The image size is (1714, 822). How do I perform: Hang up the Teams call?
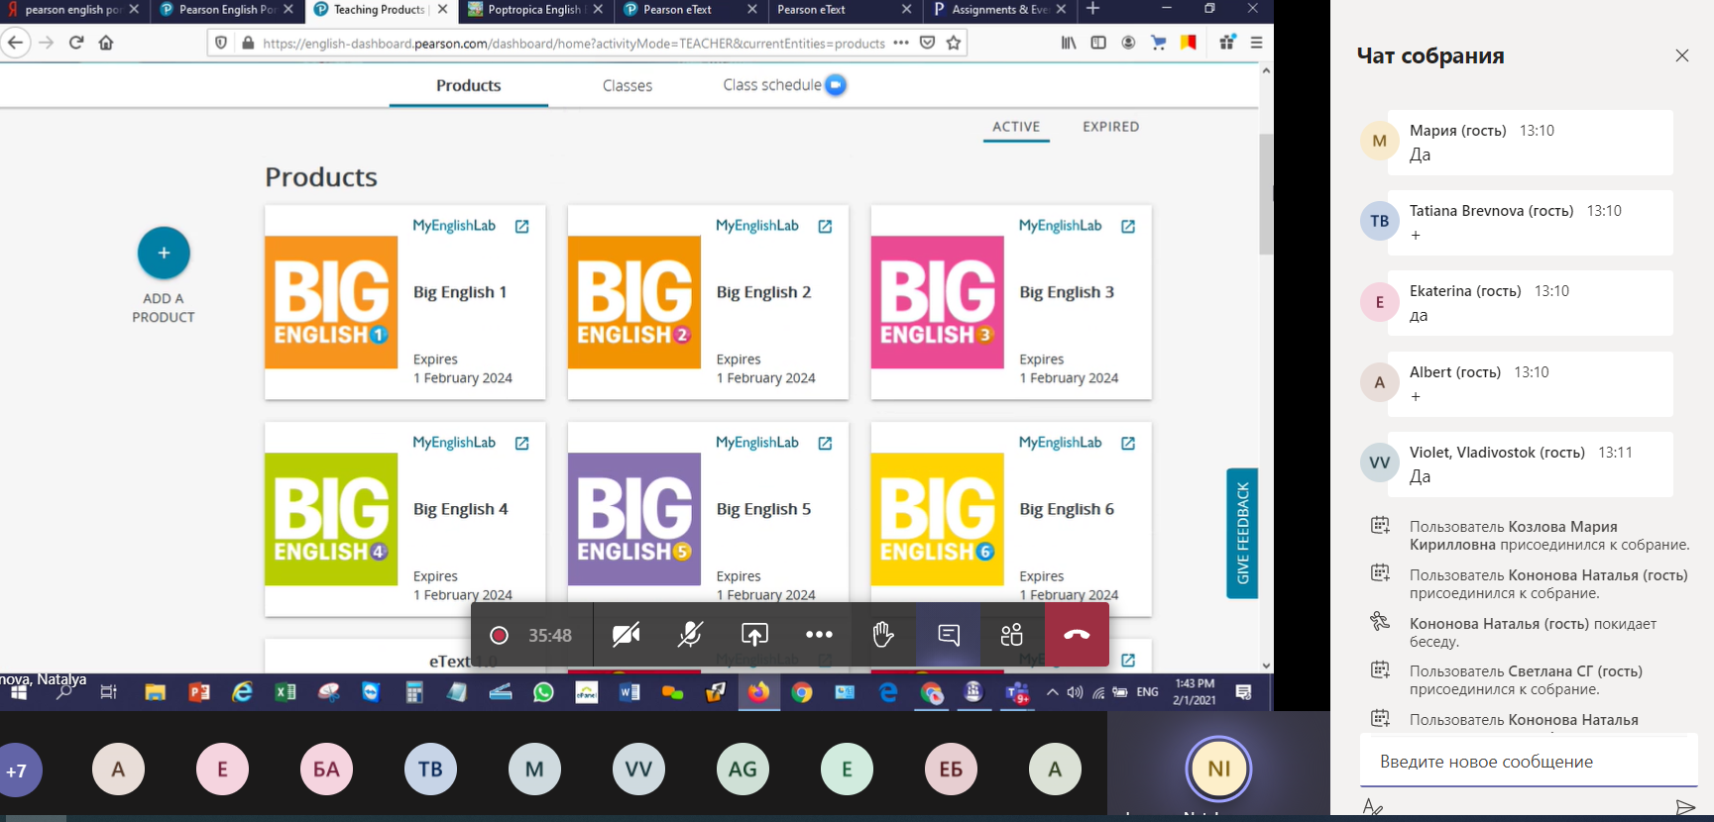click(x=1077, y=635)
